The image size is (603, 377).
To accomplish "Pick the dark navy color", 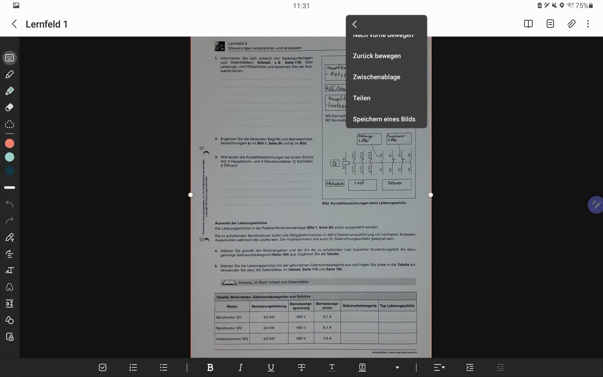I will click(x=10, y=171).
